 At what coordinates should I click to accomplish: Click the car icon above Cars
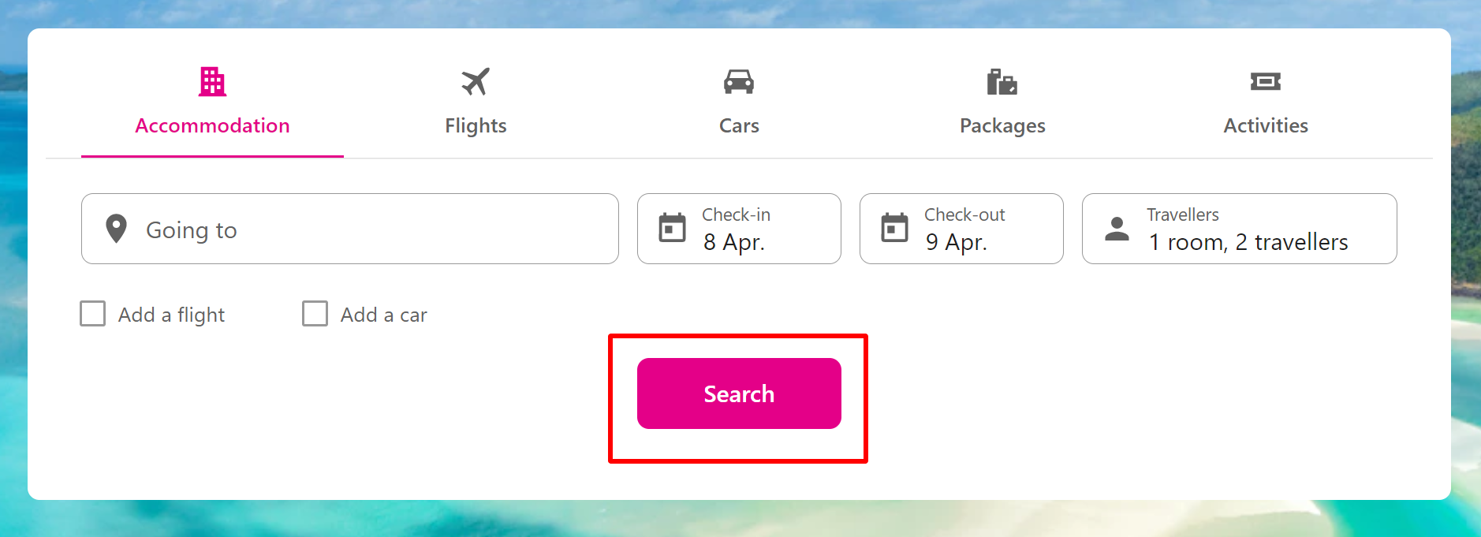click(738, 80)
